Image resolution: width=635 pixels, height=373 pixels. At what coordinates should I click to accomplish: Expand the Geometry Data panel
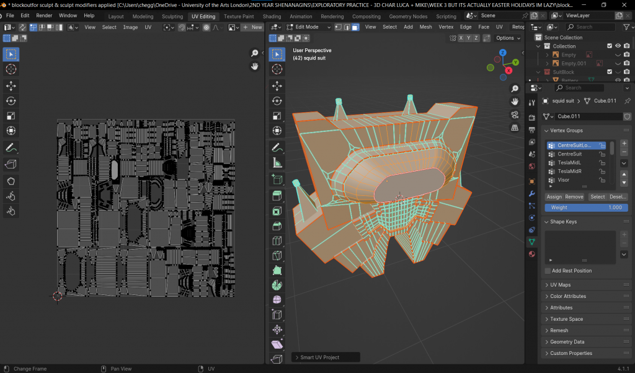pos(546,342)
